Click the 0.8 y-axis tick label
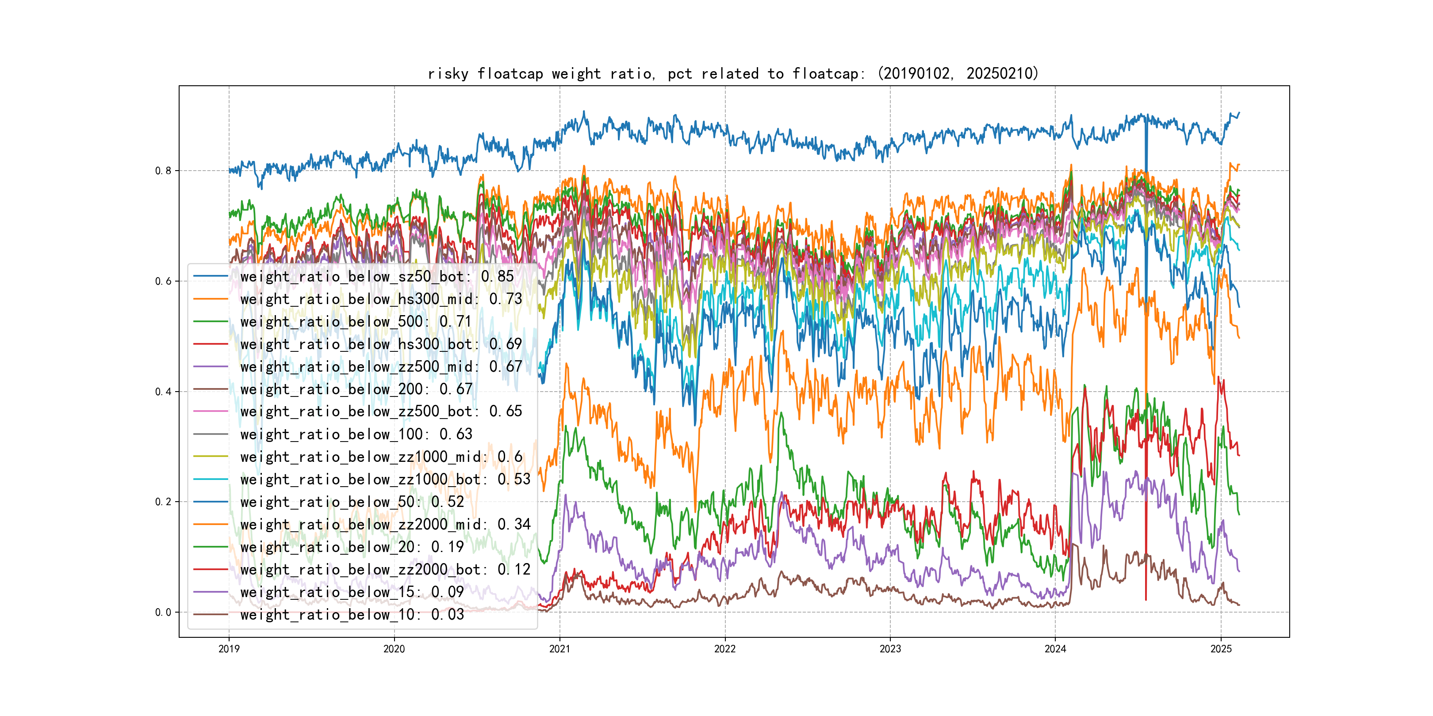 tap(163, 171)
